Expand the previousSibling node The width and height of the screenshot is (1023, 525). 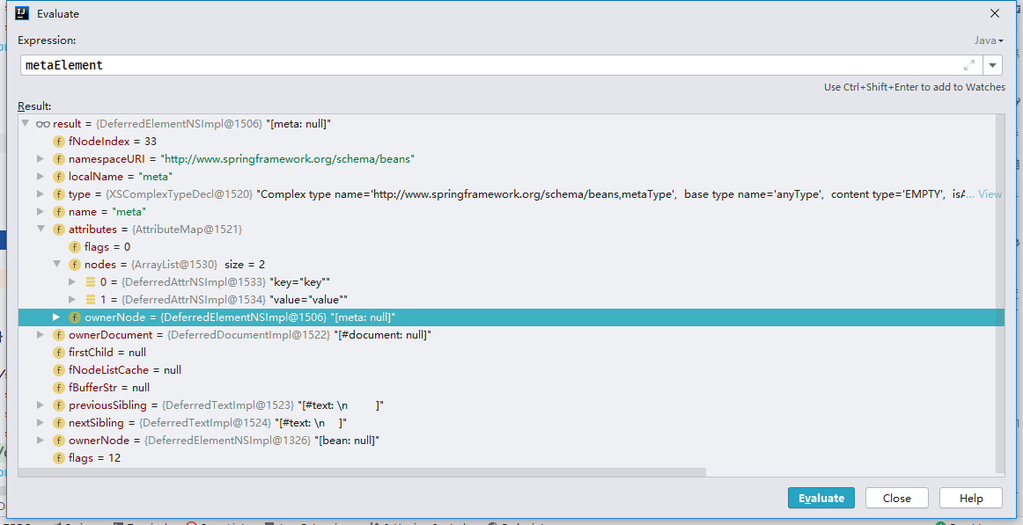(40, 405)
